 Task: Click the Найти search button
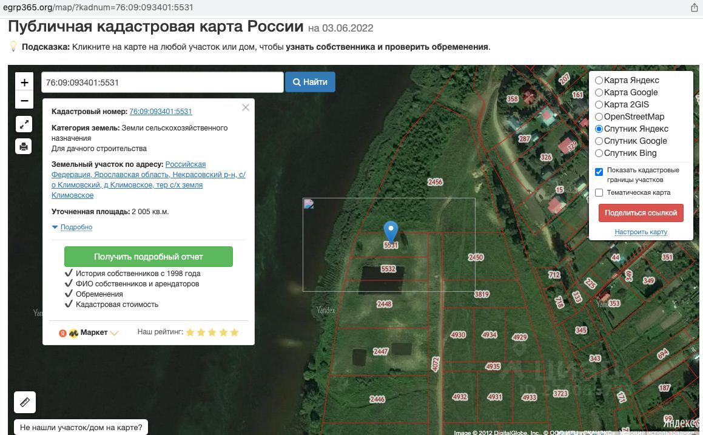point(310,82)
